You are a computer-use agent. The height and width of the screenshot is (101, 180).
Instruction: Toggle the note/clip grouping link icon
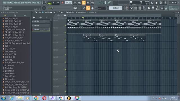(88, 8)
